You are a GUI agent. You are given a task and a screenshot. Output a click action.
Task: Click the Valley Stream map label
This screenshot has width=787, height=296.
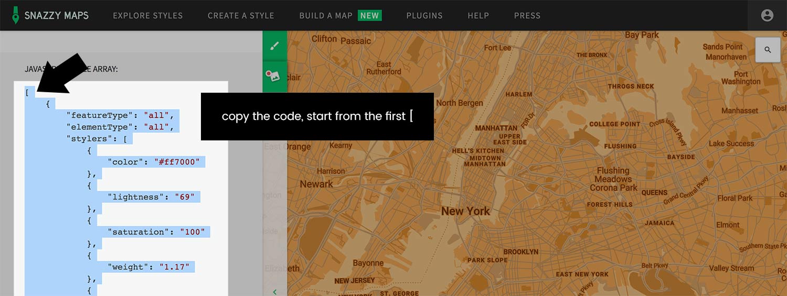pos(731,268)
